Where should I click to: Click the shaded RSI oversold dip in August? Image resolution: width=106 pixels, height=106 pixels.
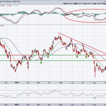pos(95,98)
